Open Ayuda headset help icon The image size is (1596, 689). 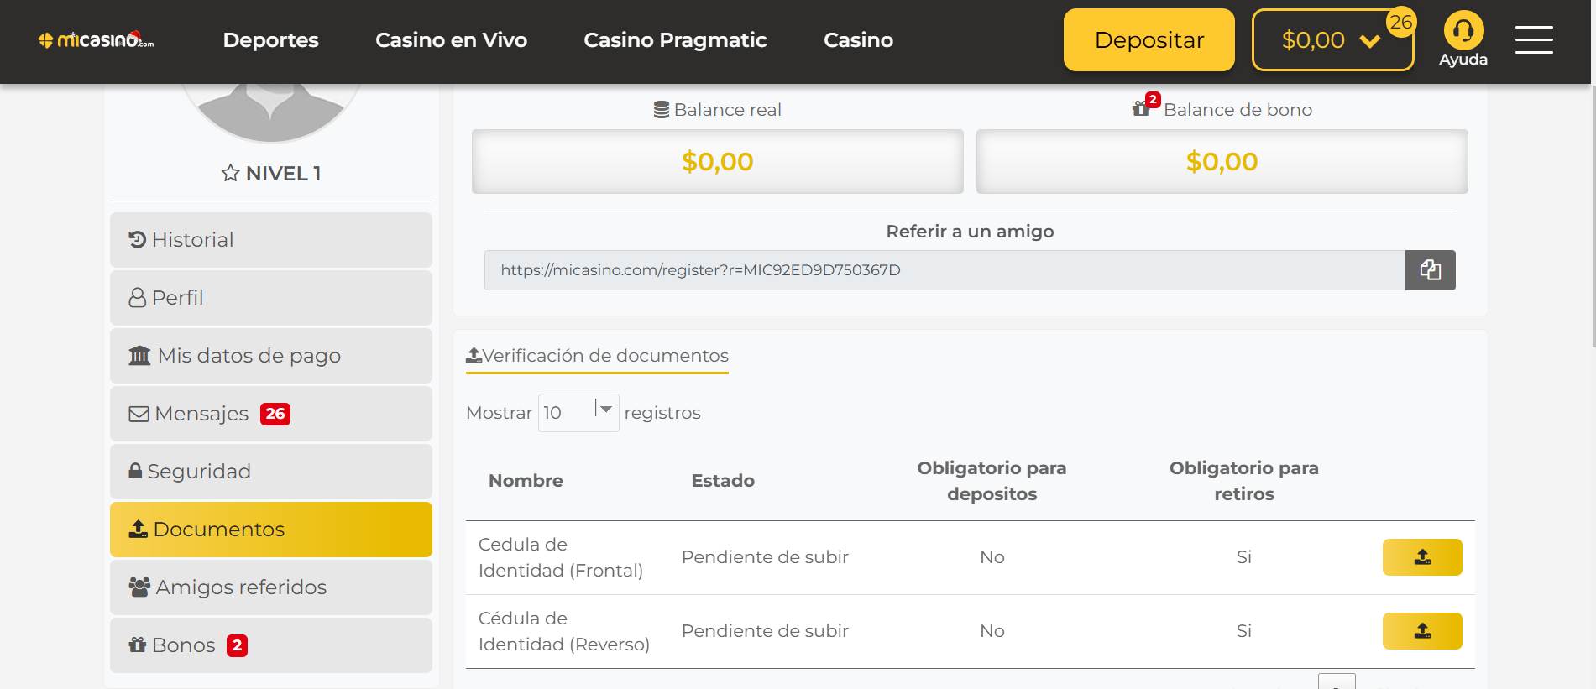[x=1463, y=32]
